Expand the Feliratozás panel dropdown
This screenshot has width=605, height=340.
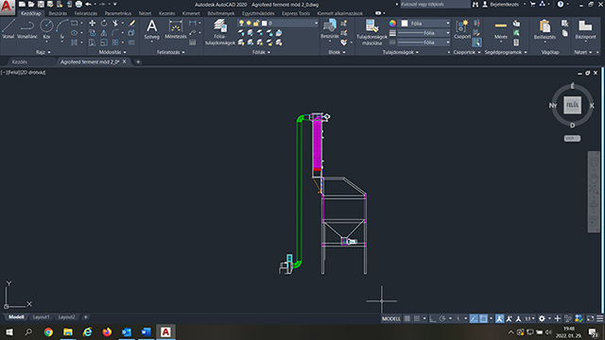tap(170, 52)
